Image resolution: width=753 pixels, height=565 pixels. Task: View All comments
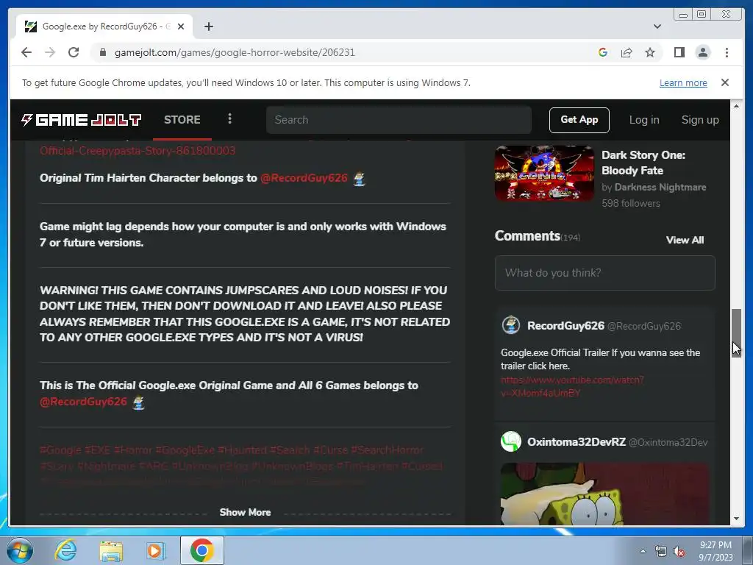(685, 240)
